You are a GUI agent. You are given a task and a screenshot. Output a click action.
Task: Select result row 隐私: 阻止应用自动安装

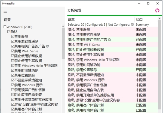113,90
